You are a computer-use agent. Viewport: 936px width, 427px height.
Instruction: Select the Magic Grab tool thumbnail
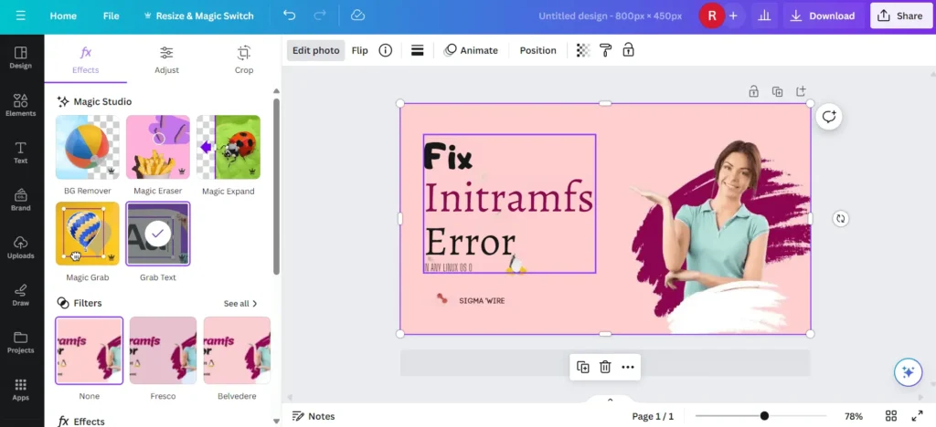pyautogui.click(x=88, y=234)
